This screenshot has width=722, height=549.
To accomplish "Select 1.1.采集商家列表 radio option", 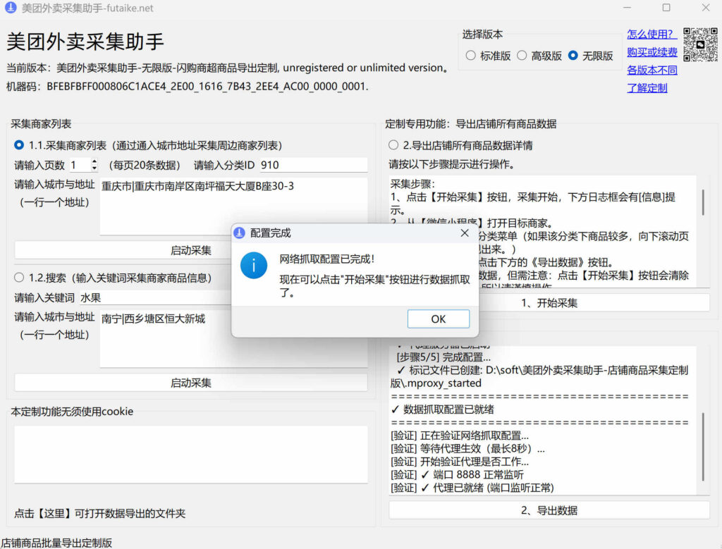I will pyautogui.click(x=19, y=145).
